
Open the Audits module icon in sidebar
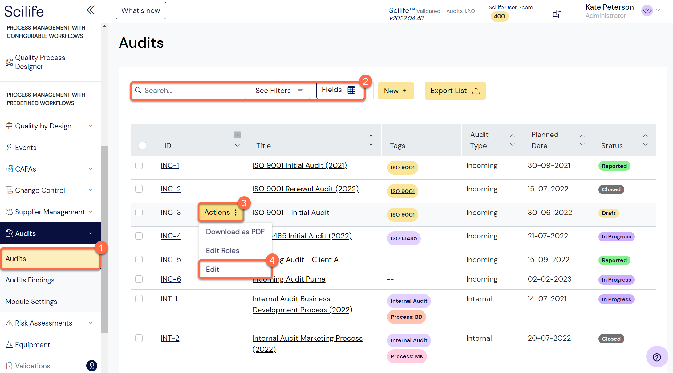click(9, 233)
